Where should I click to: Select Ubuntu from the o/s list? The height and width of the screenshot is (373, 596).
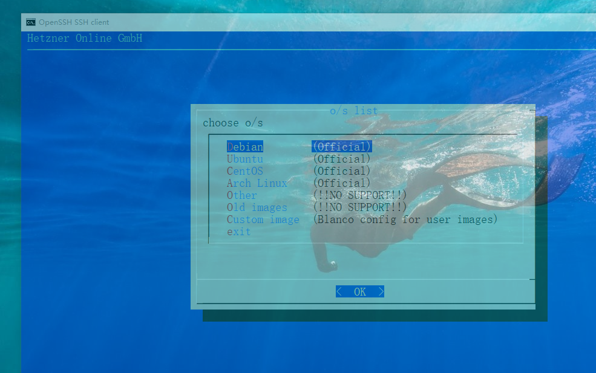[x=245, y=159]
